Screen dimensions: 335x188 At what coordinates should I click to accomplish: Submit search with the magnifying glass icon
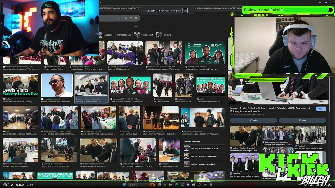(136, 18)
